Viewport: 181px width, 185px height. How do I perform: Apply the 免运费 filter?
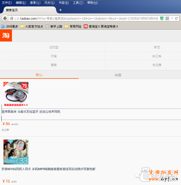click(x=157, y=65)
